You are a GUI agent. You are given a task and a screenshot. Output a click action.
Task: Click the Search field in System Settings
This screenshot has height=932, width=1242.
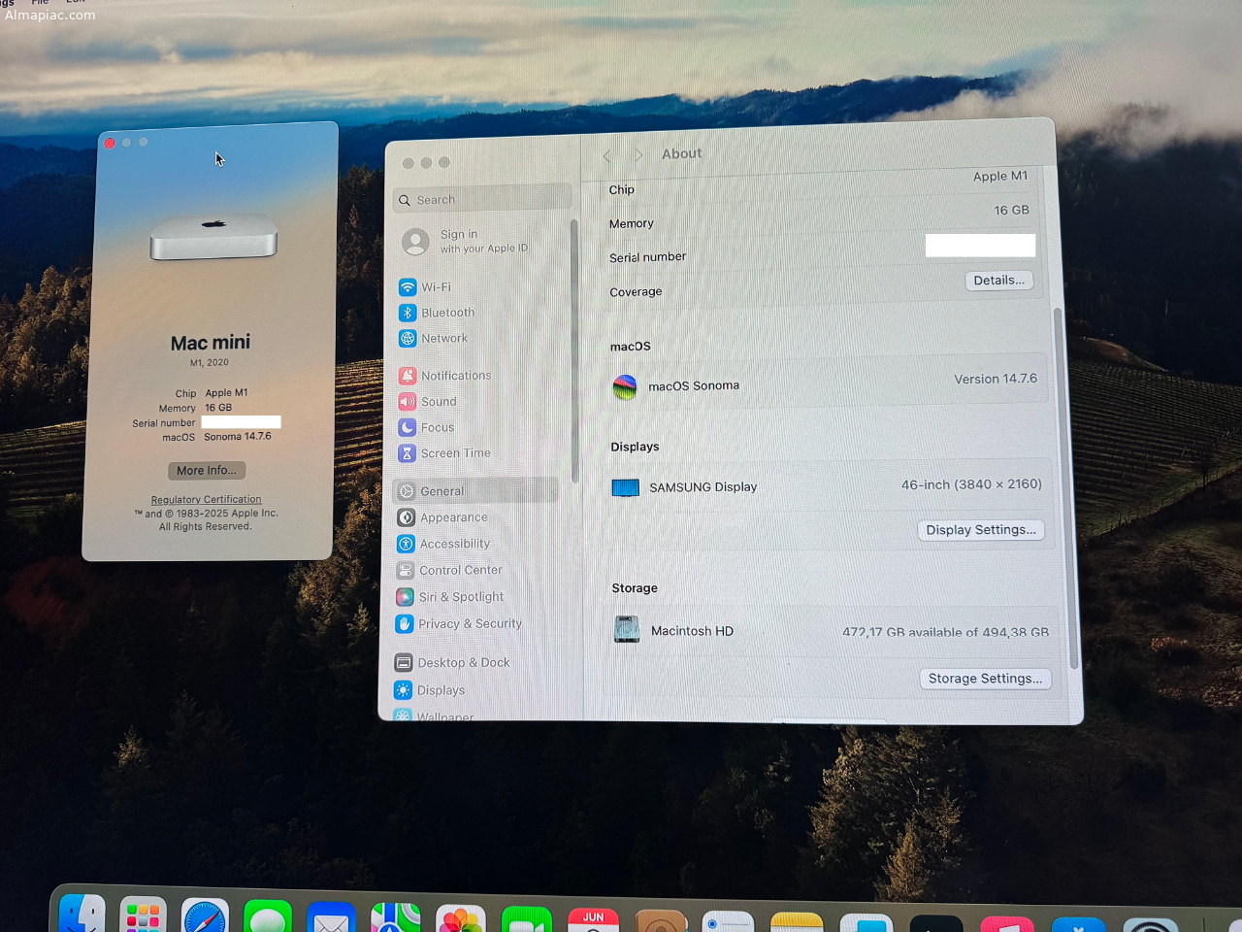[482, 200]
